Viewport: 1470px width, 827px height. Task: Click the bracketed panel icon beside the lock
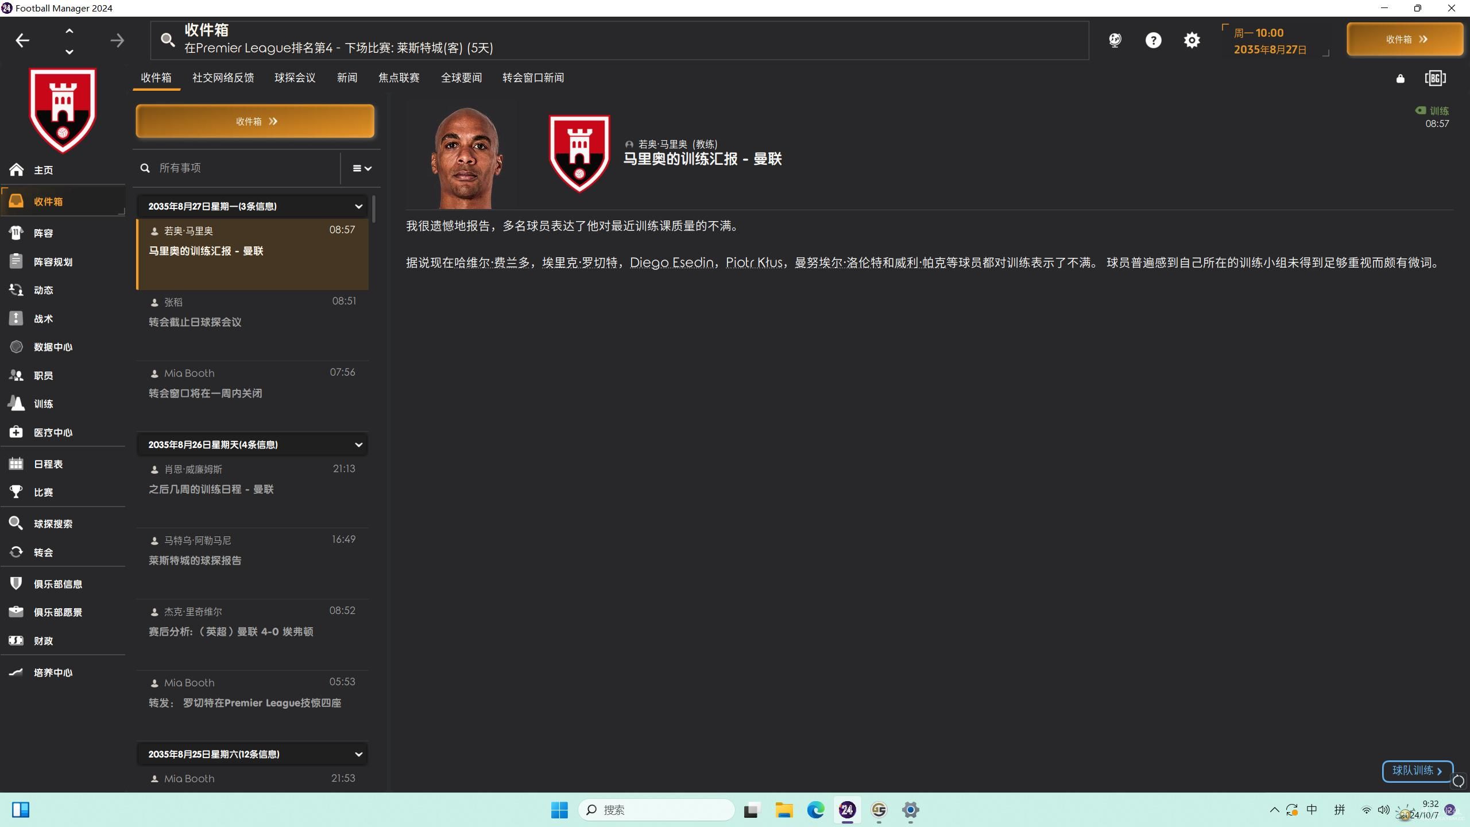(x=1435, y=78)
